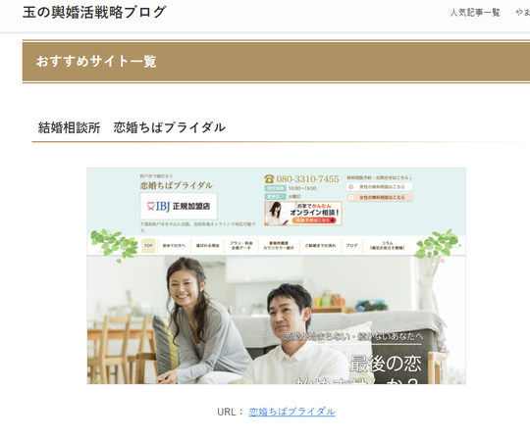Click the 玉の輿婚活戦略ブログ site title
This screenshot has height=440, width=530.
click(94, 13)
